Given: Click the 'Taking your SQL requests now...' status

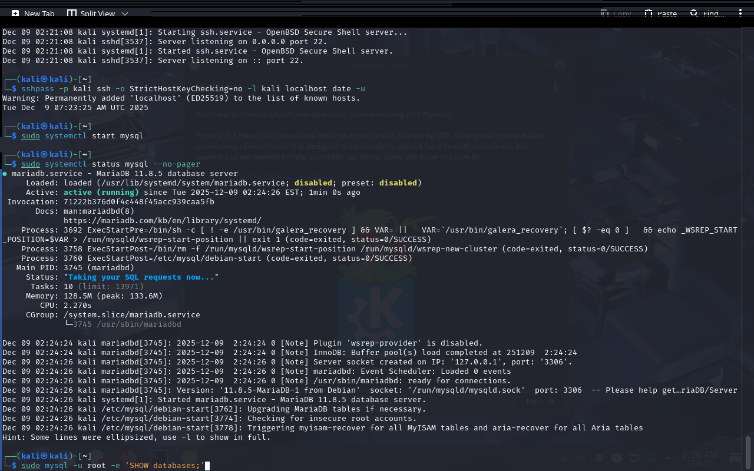Looking at the screenshot, I should click(x=141, y=277).
